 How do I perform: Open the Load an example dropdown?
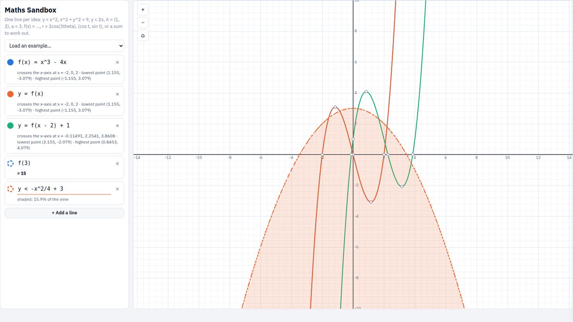64,46
